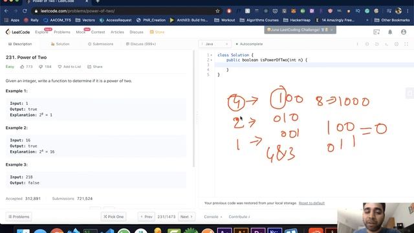Like the problem with thumbs up 773

(x=27, y=67)
